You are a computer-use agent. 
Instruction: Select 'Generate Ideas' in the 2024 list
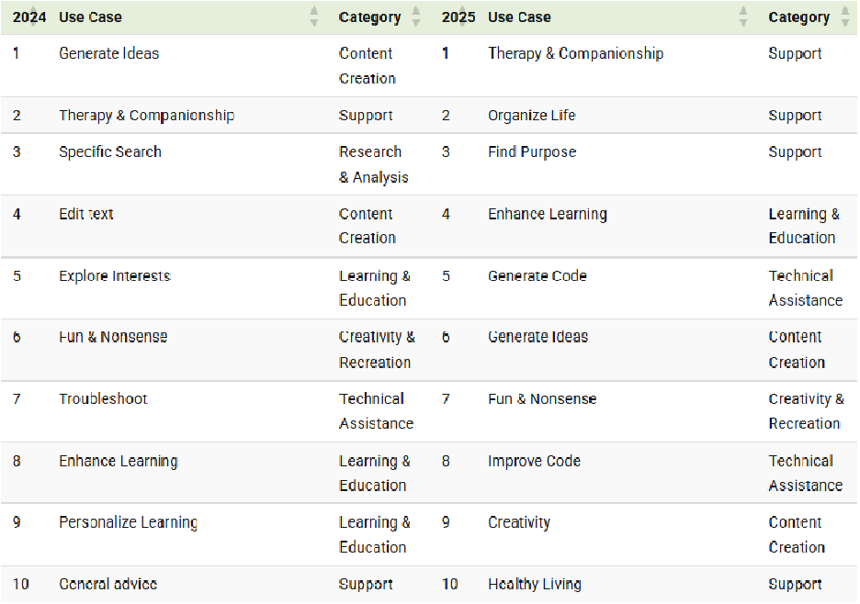[x=108, y=53]
